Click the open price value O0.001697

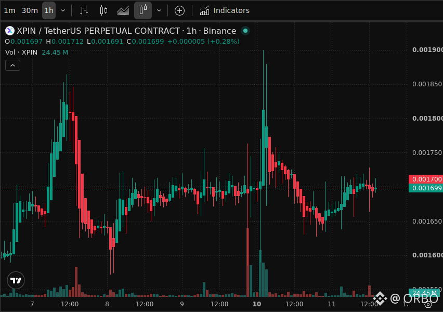point(24,42)
